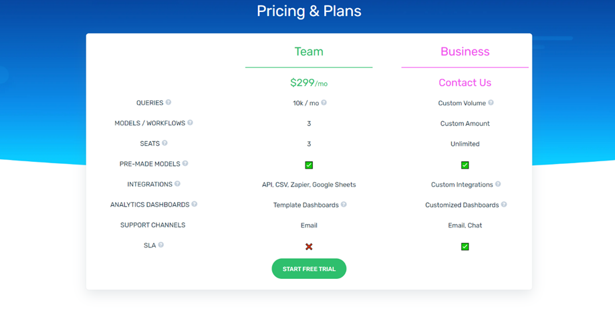
Task: Click the help icon next to SLA
Action: (161, 245)
